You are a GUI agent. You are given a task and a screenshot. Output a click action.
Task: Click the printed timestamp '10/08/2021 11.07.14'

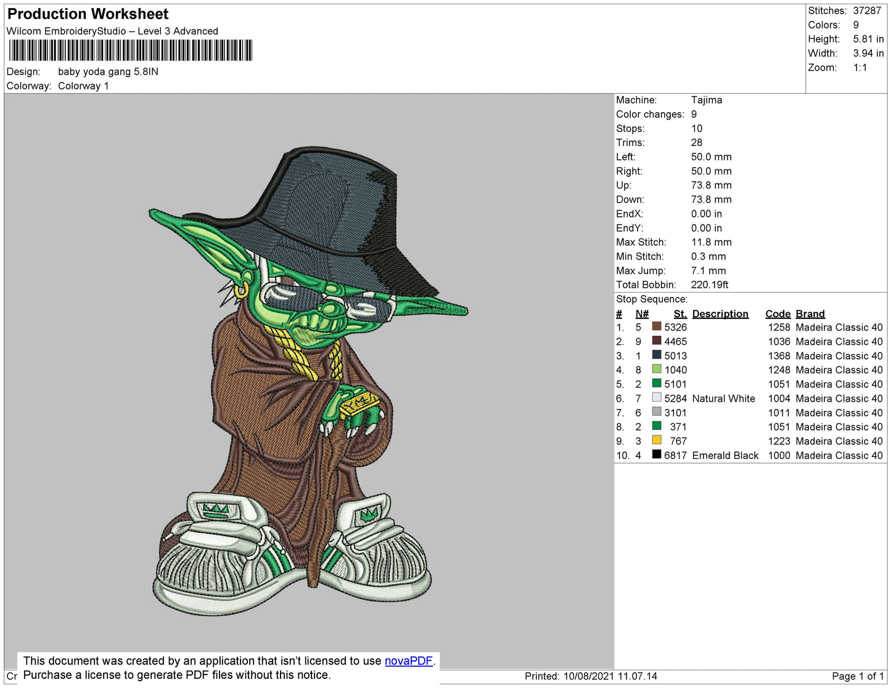tap(610, 676)
